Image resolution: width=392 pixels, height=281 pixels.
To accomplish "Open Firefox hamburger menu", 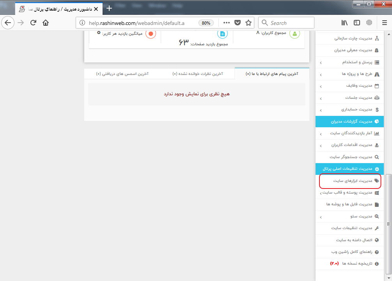I will (x=385, y=23).
